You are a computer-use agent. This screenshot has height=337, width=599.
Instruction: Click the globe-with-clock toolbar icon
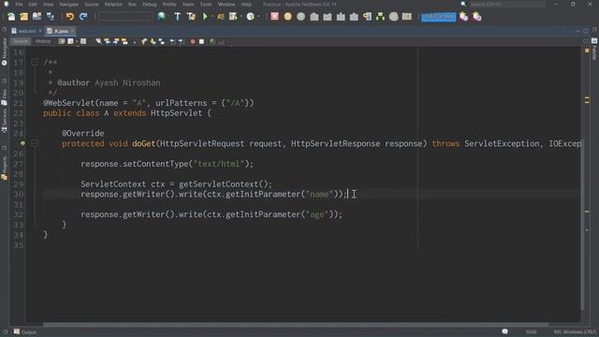pyautogui.click(x=251, y=17)
